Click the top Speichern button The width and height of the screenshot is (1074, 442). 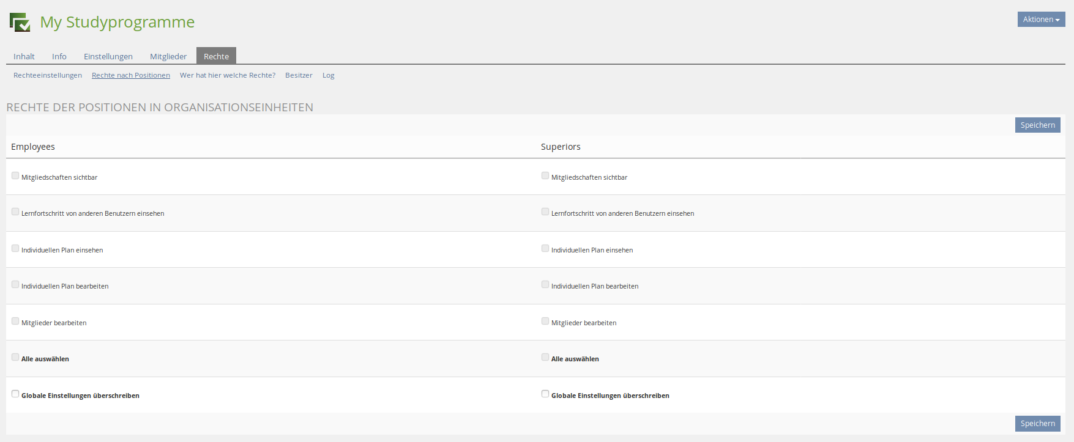tap(1037, 125)
